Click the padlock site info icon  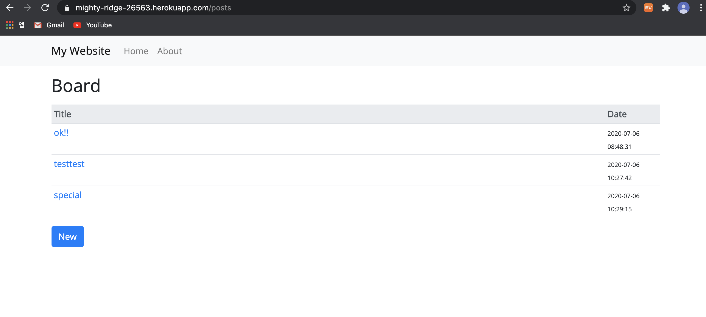67,8
